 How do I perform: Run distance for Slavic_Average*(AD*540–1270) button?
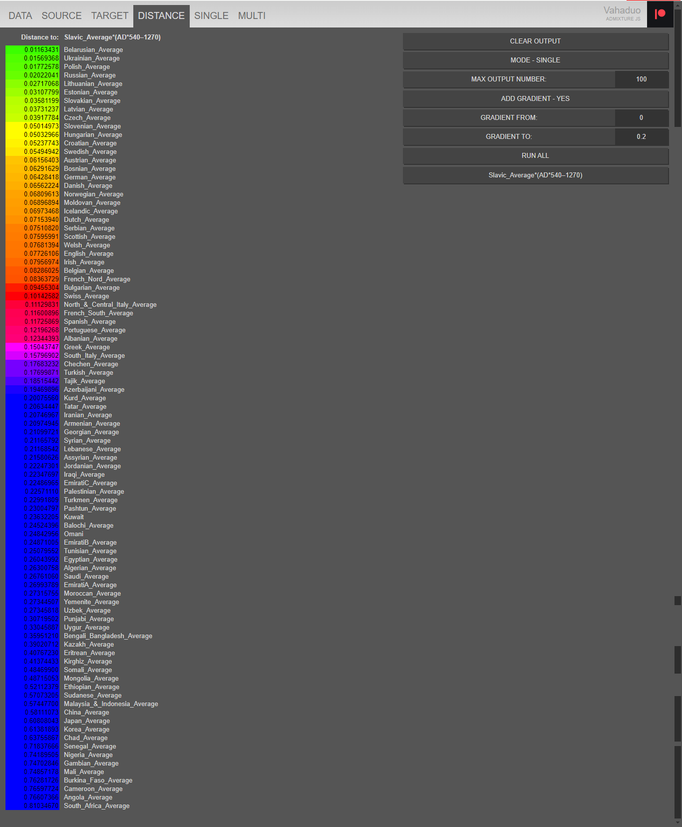[x=535, y=175]
